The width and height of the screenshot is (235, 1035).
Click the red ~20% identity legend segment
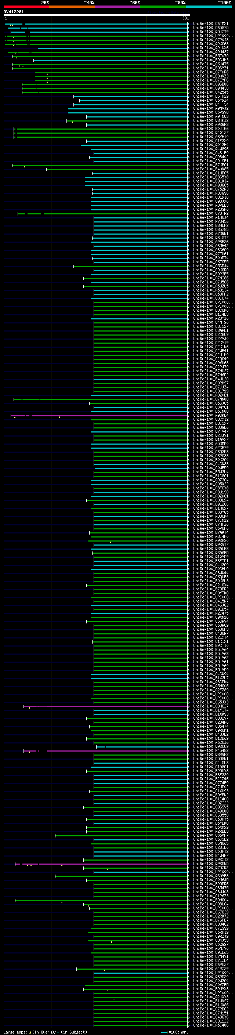point(26,7)
